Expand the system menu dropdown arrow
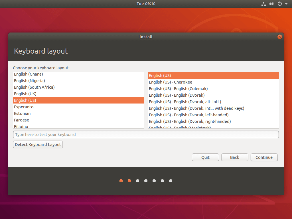The image size is (292, 219). point(286,4)
